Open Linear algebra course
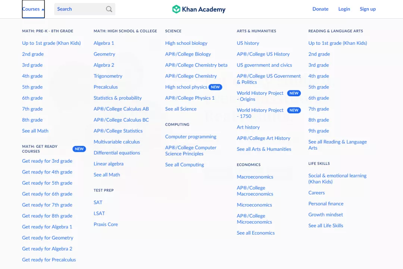403x269 pixels. coord(109,164)
